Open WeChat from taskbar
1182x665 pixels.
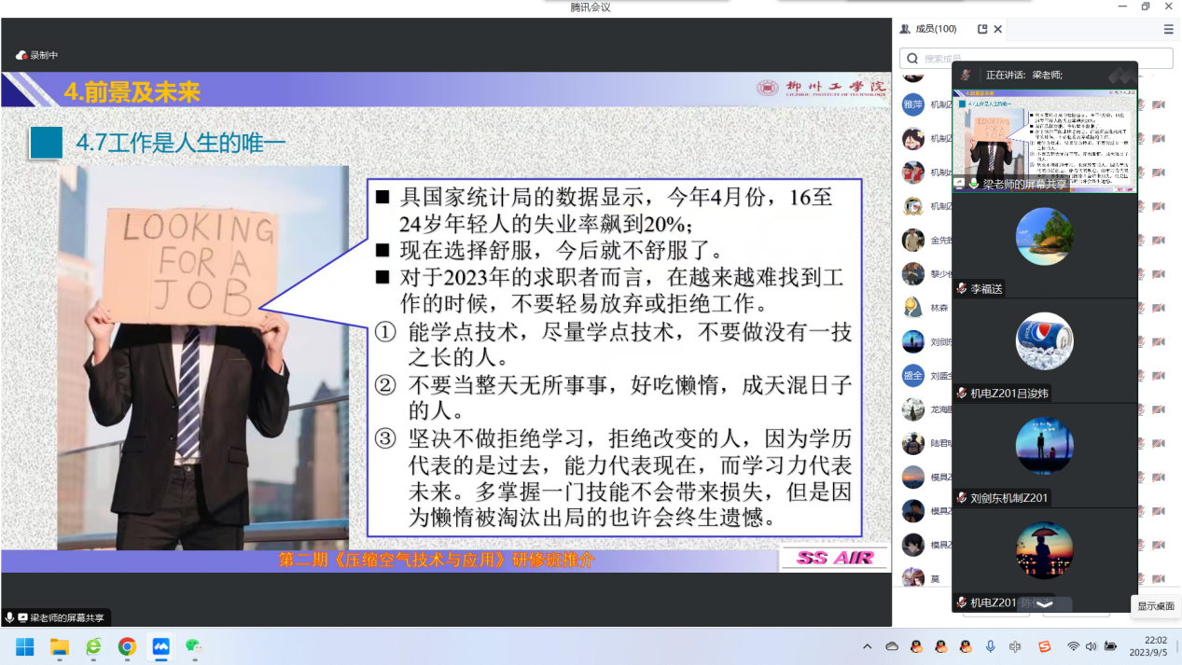(x=194, y=646)
